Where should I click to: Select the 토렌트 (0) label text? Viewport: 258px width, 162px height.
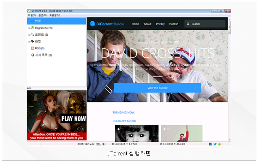click(41, 35)
